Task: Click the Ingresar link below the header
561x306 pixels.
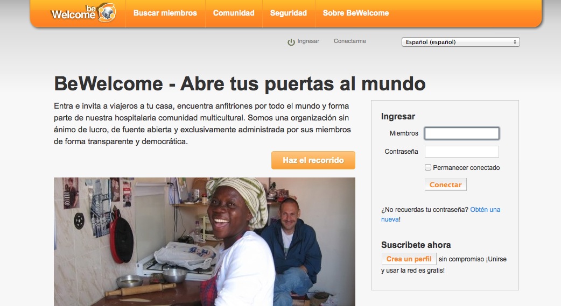Action: click(308, 41)
